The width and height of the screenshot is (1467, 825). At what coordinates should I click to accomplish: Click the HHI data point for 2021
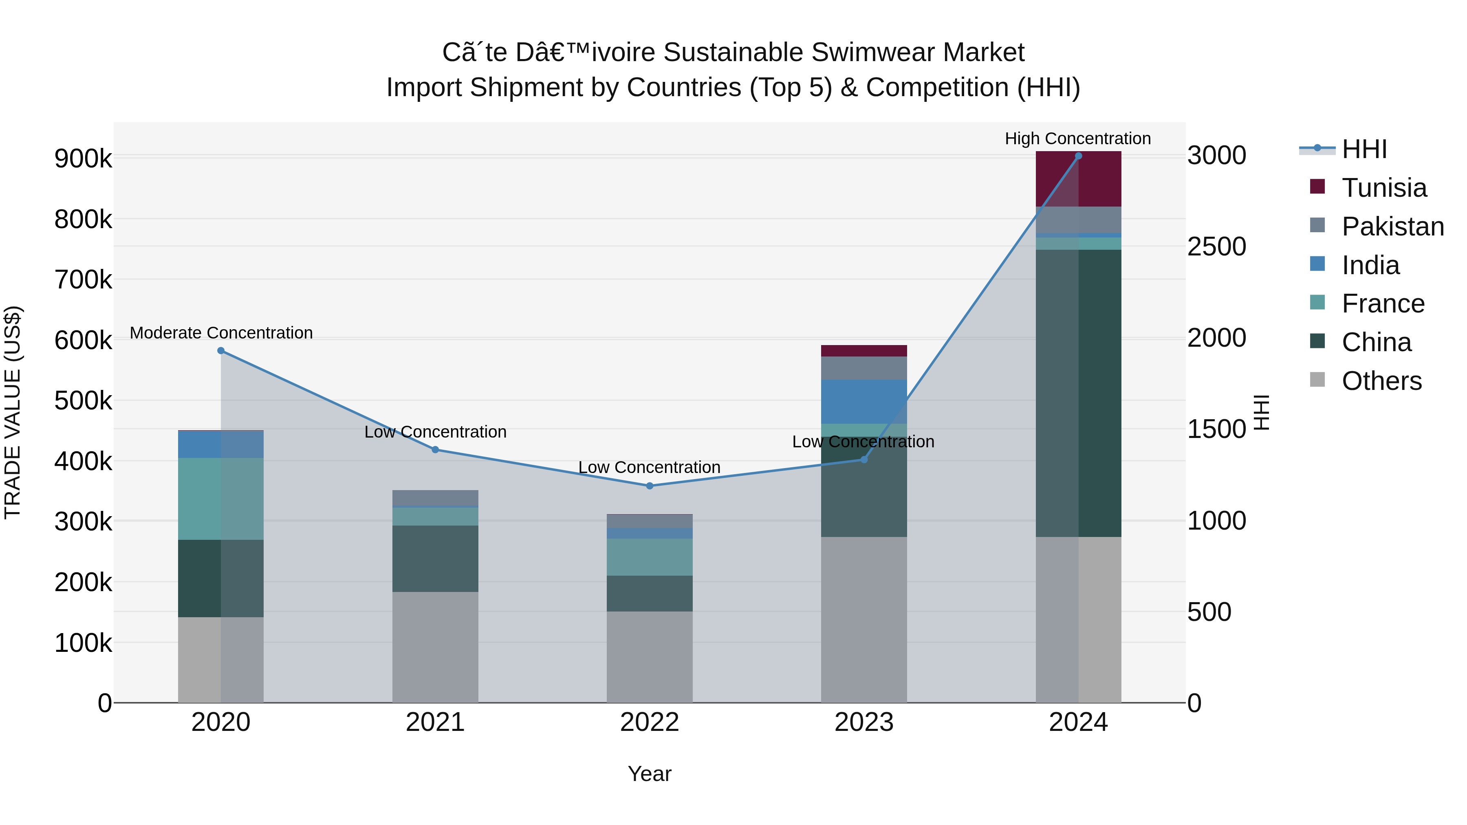tap(435, 450)
